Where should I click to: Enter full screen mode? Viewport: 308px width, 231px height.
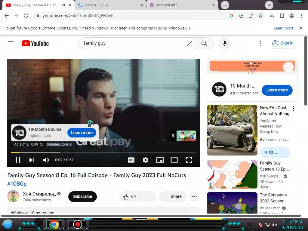coord(189,160)
